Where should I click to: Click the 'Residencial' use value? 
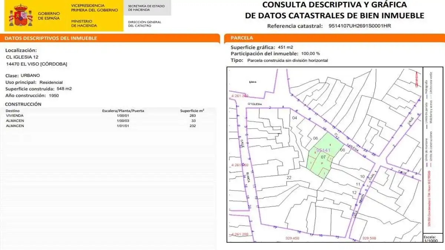tap(51, 82)
